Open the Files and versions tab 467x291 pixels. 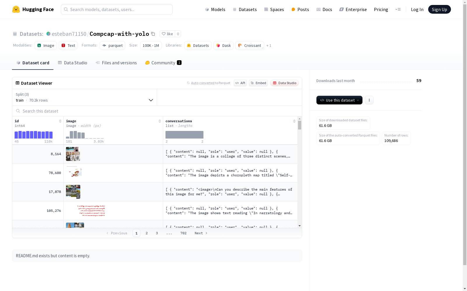point(116,63)
